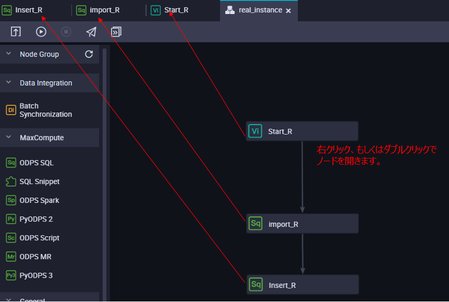The image size is (449, 302).
Task: Click the workflow icon in real_instance tab
Action: [230, 10]
